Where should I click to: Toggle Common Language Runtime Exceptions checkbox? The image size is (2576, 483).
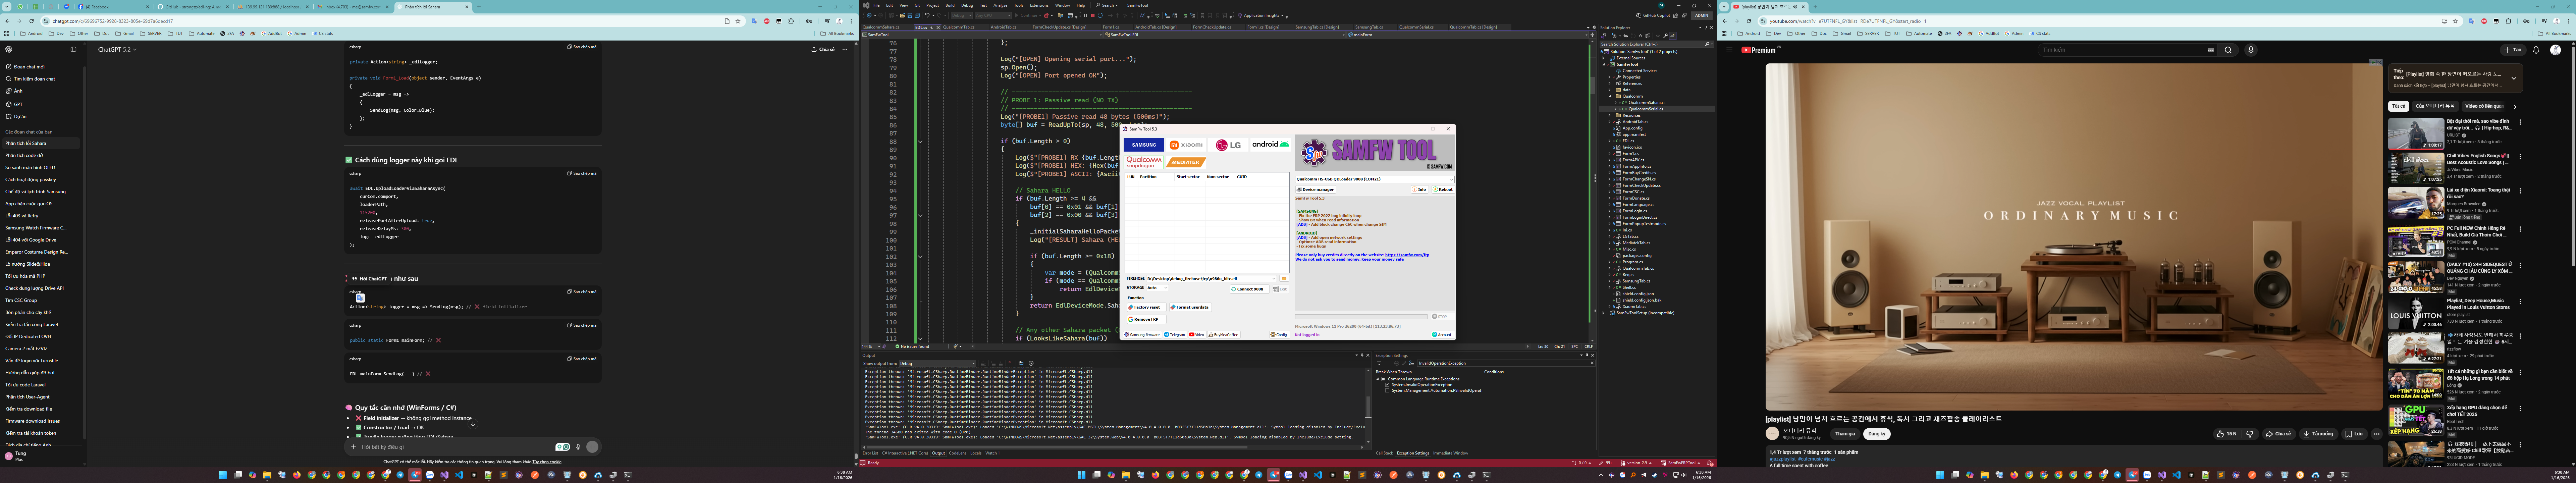tap(1383, 379)
